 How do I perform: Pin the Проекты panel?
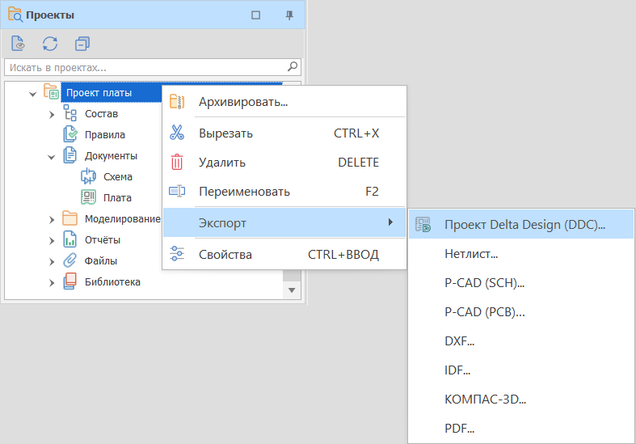pos(289,15)
